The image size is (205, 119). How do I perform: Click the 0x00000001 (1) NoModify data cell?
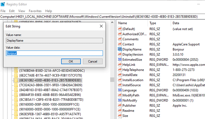(x=183, y=100)
